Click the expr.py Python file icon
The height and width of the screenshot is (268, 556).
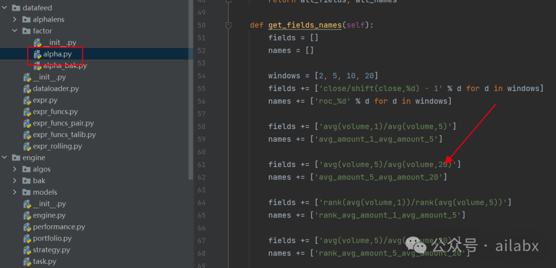(27, 100)
